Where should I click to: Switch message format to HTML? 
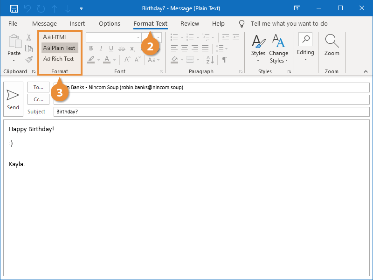(x=55, y=37)
